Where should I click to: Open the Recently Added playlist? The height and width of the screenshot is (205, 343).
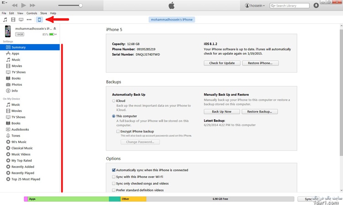pos(30,166)
